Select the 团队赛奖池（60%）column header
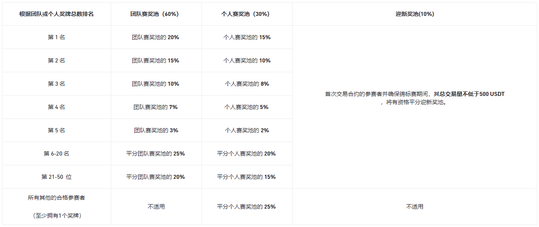This screenshot has height=227, width=539. pos(156,14)
